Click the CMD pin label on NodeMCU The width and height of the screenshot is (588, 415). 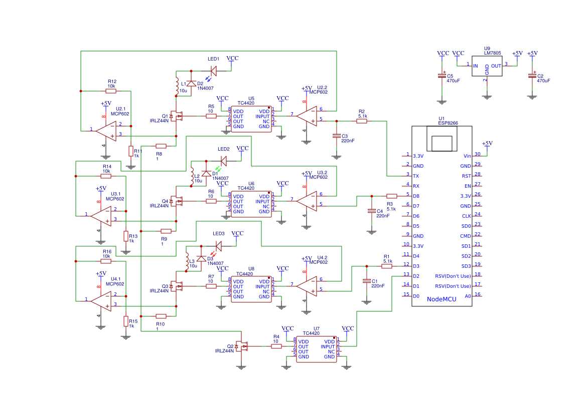466,236
